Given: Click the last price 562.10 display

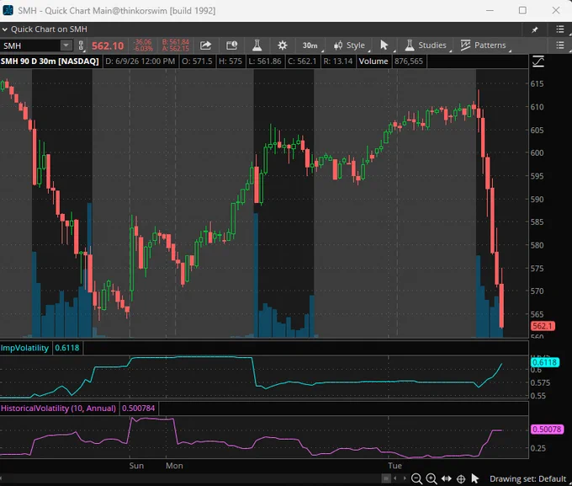Looking at the screenshot, I should [x=108, y=46].
